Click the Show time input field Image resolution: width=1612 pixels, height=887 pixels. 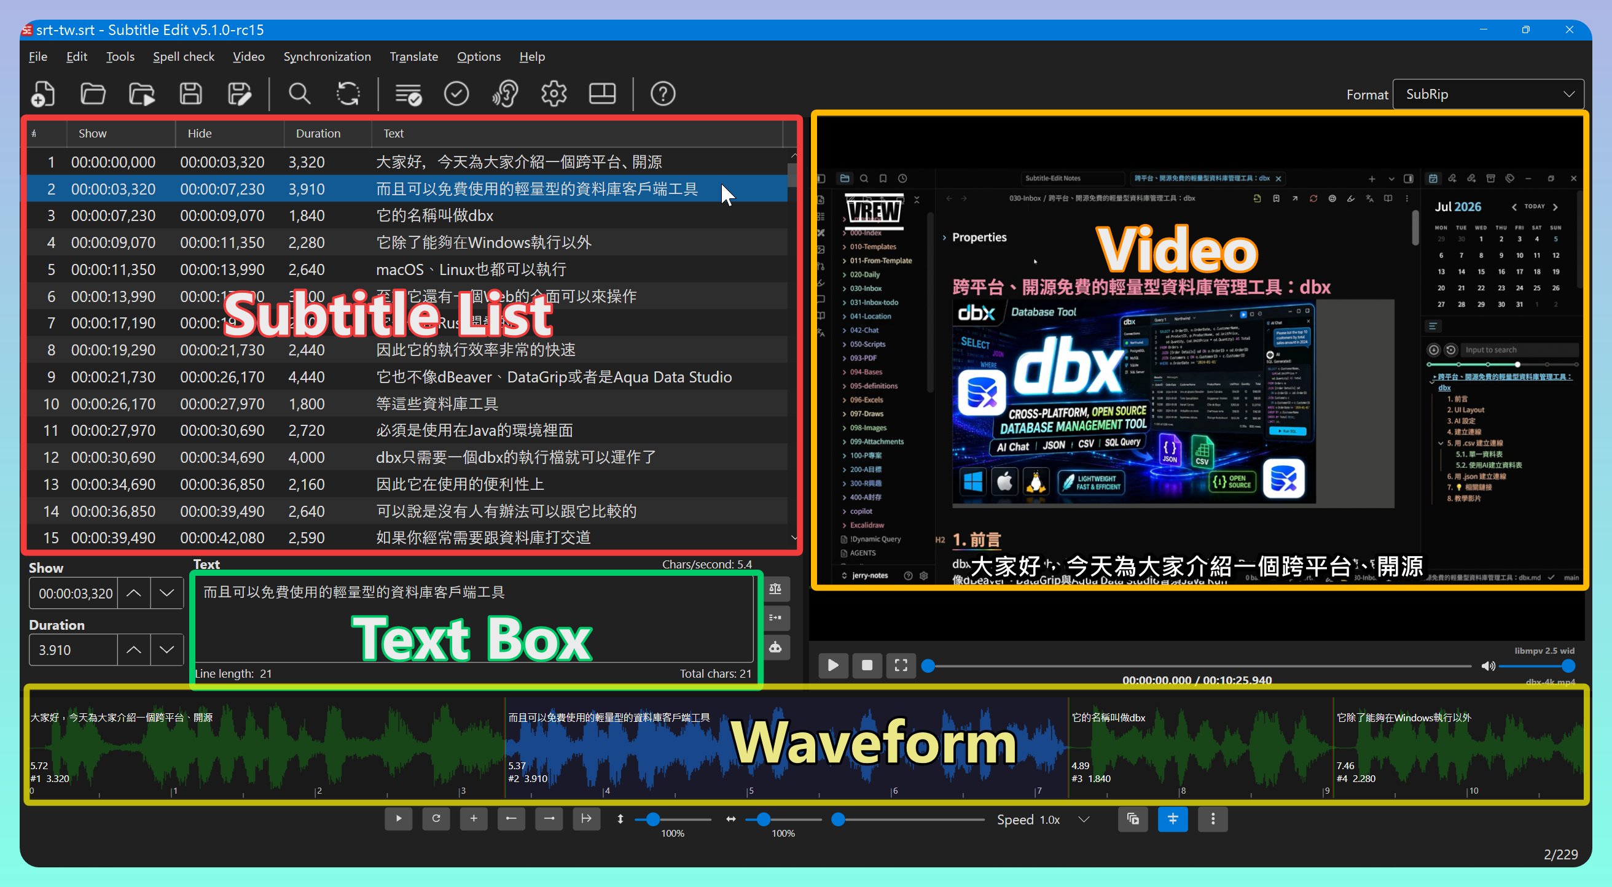tap(73, 593)
